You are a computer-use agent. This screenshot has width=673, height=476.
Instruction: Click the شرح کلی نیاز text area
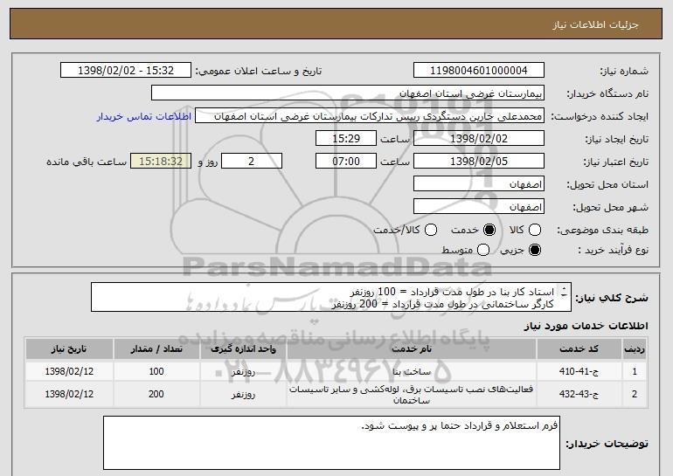click(x=331, y=297)
